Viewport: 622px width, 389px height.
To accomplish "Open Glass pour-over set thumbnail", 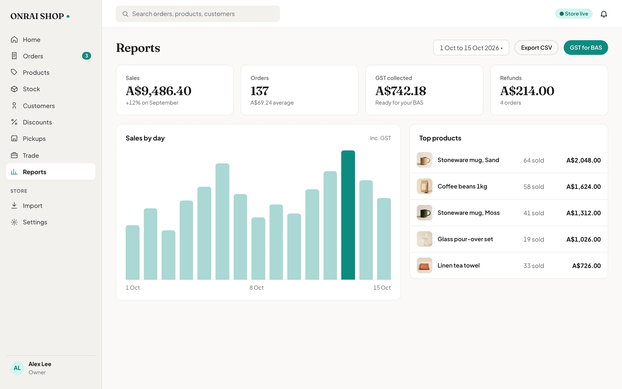I will pyautogui.click(x=424, y=239).
